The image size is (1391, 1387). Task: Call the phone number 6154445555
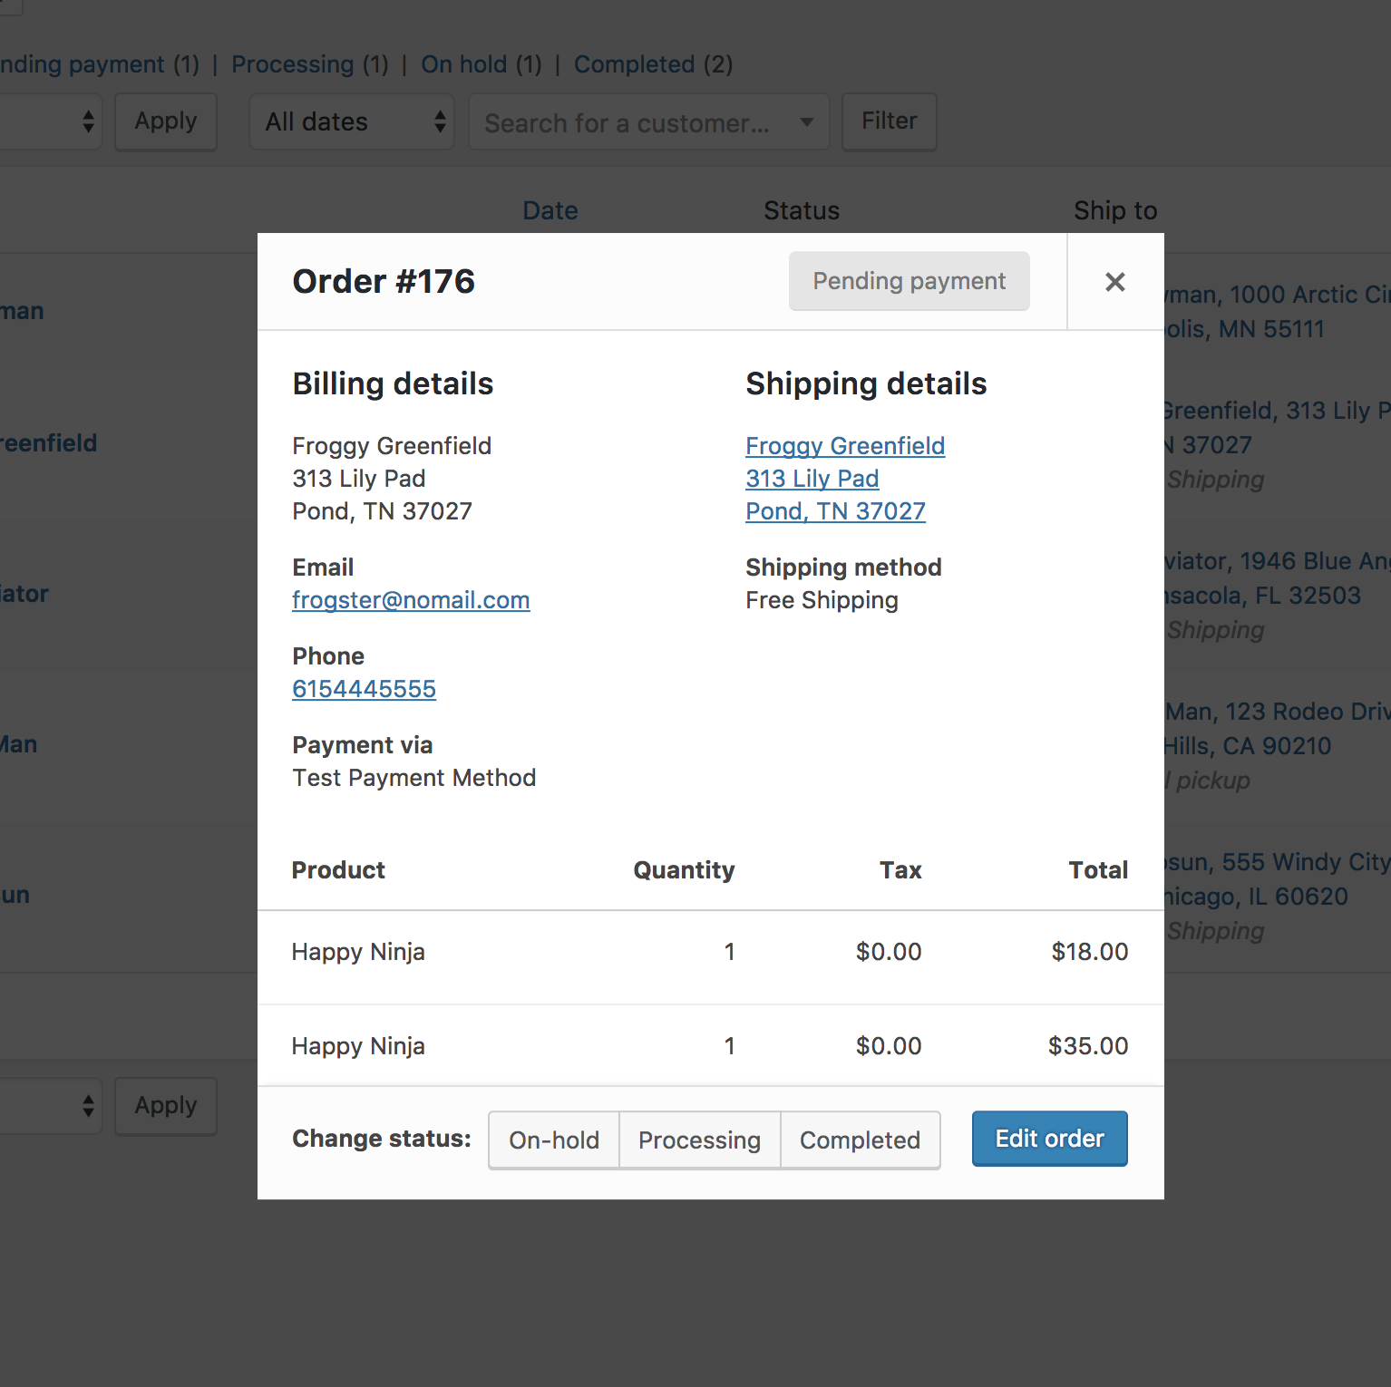[x=364, y=689]
